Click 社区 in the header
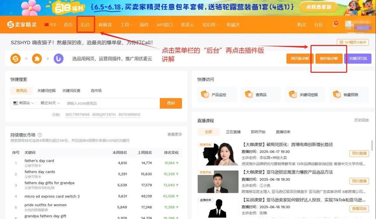The height and width of the screenshot is (219, 376). [319, 25]
